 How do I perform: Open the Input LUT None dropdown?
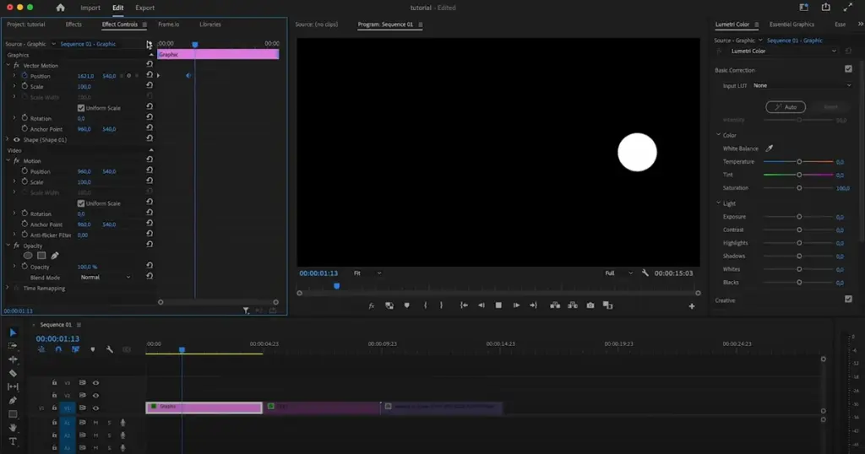point(802,85)
